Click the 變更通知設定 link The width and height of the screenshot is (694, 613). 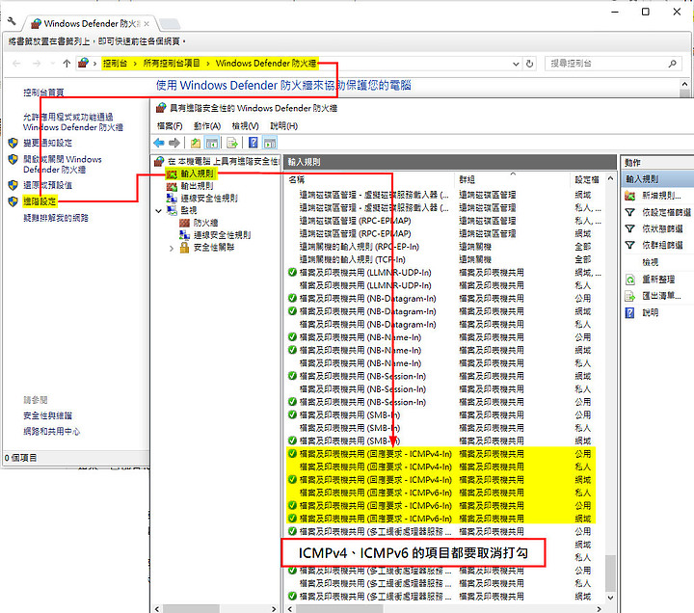tap(47, 143)
